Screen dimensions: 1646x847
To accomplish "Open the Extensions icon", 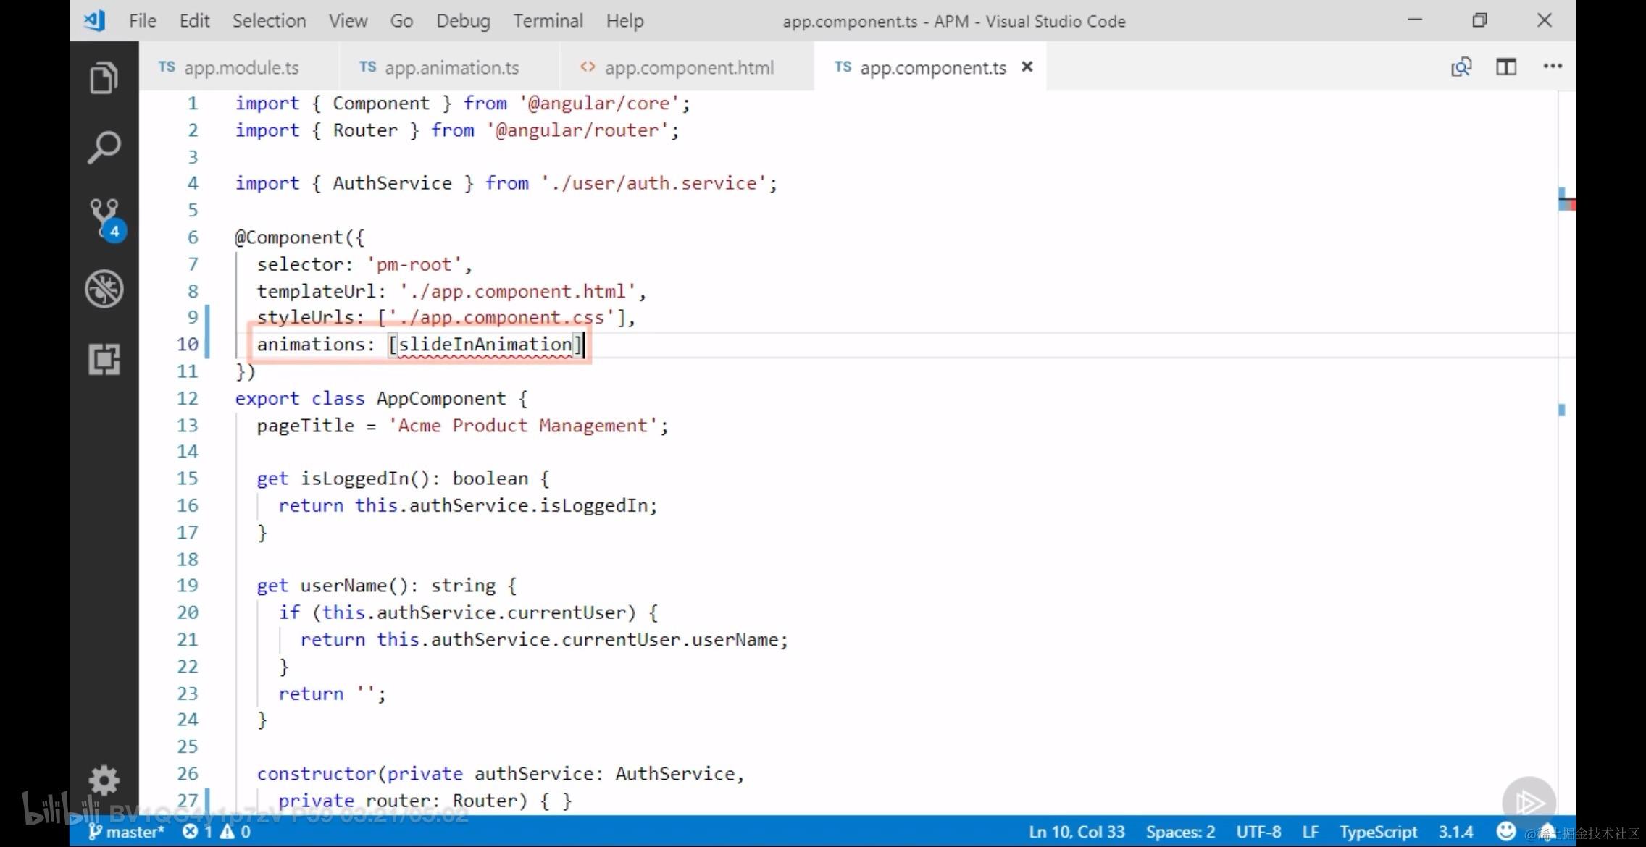I will coord(104,359).
